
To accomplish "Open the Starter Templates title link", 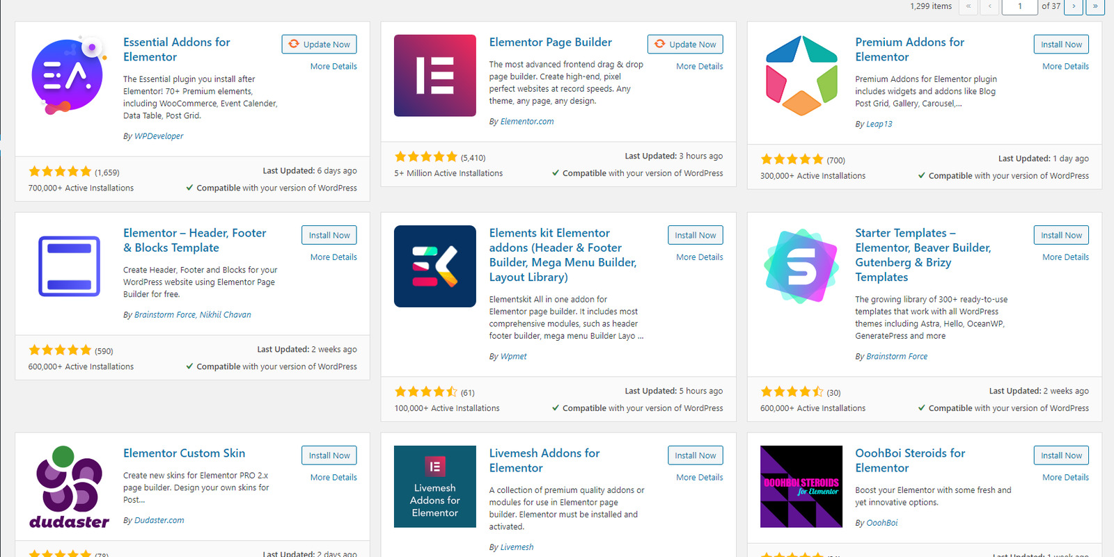I will click(x=923, y=255).
